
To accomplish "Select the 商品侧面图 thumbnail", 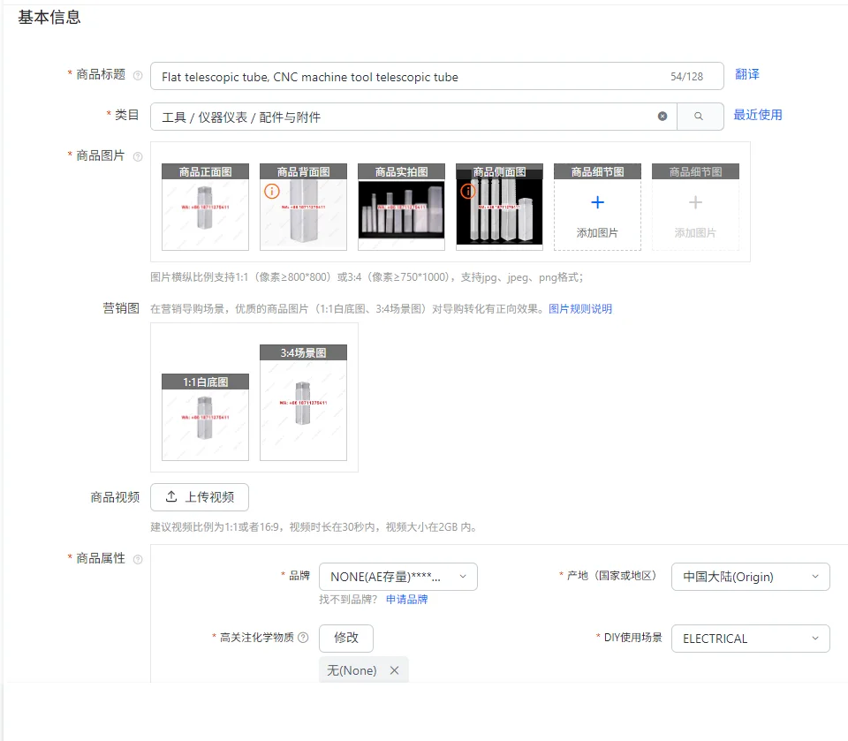I will (499, 208).
